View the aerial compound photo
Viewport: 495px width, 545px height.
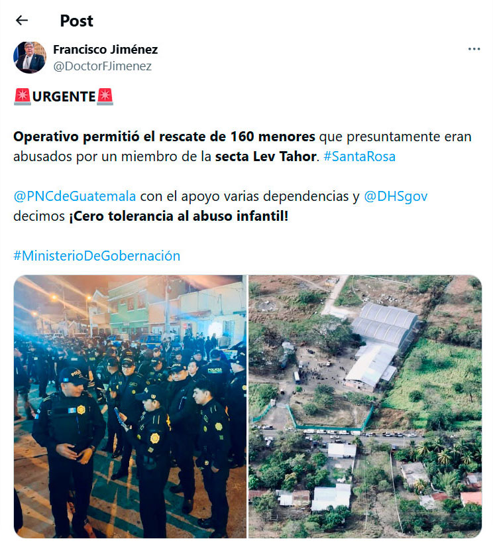[365, 406]
